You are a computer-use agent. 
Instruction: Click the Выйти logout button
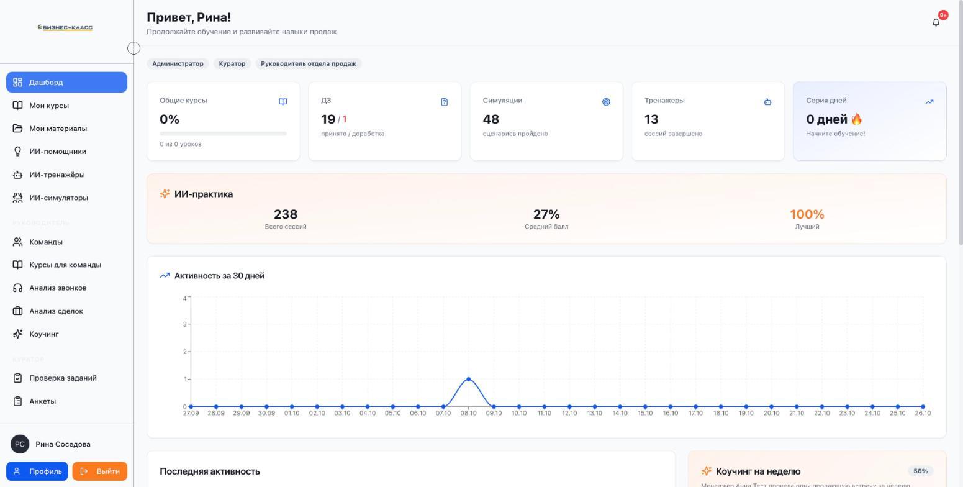[x=99, y=471]
